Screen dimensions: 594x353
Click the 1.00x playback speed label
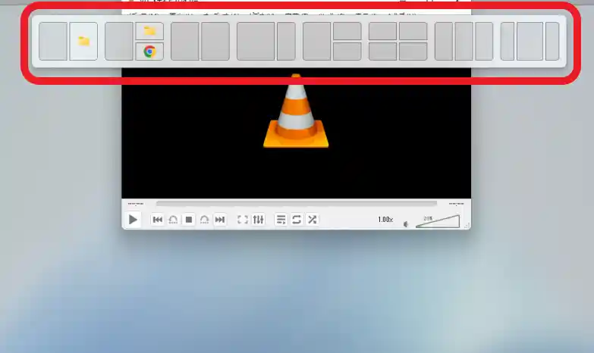coord(385,220)
